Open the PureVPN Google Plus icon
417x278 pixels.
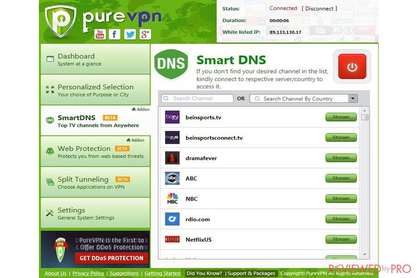[145, 34]
